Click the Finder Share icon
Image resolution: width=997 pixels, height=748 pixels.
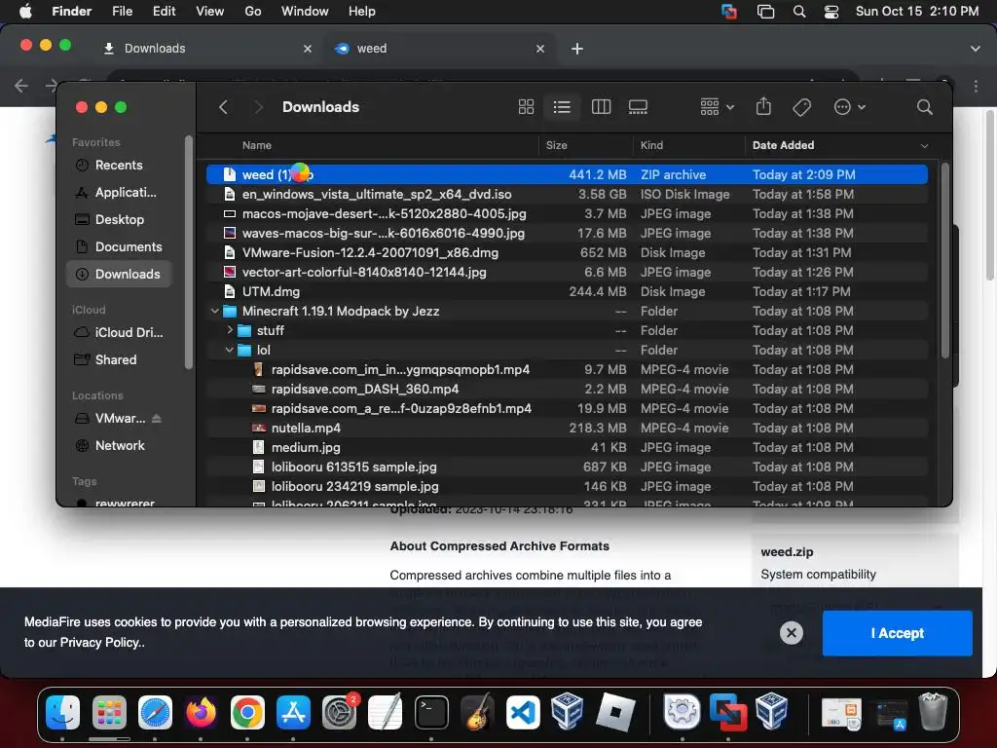[x=763, y=106]
